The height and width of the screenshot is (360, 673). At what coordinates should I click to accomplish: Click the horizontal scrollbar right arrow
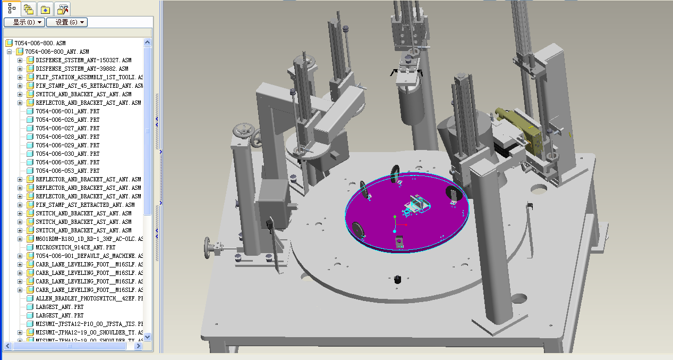(139, 346)
